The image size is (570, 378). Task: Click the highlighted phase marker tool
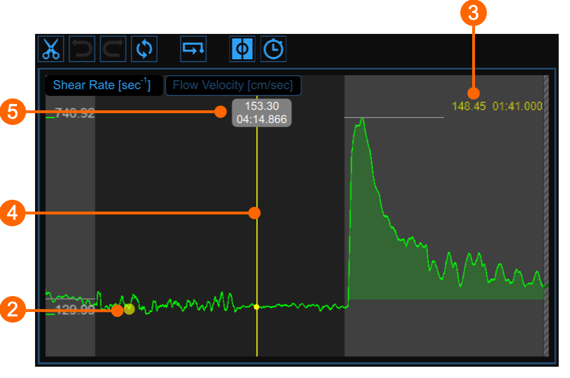[x=241, y=49]
